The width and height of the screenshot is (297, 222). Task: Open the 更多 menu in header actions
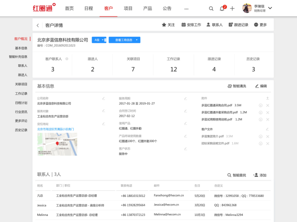coord(260,25)
